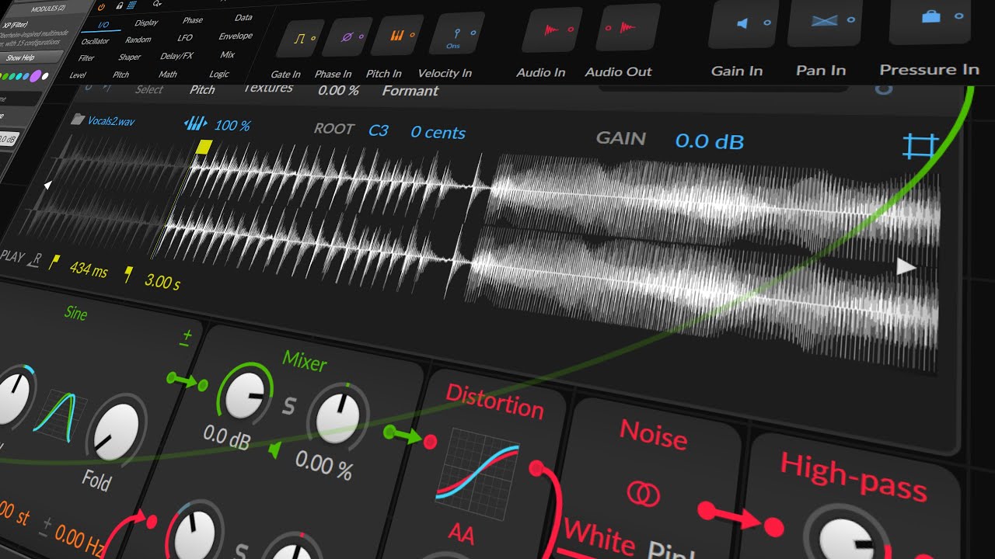
Task: Add a Velocity In module
Action: tap(457, 33)
